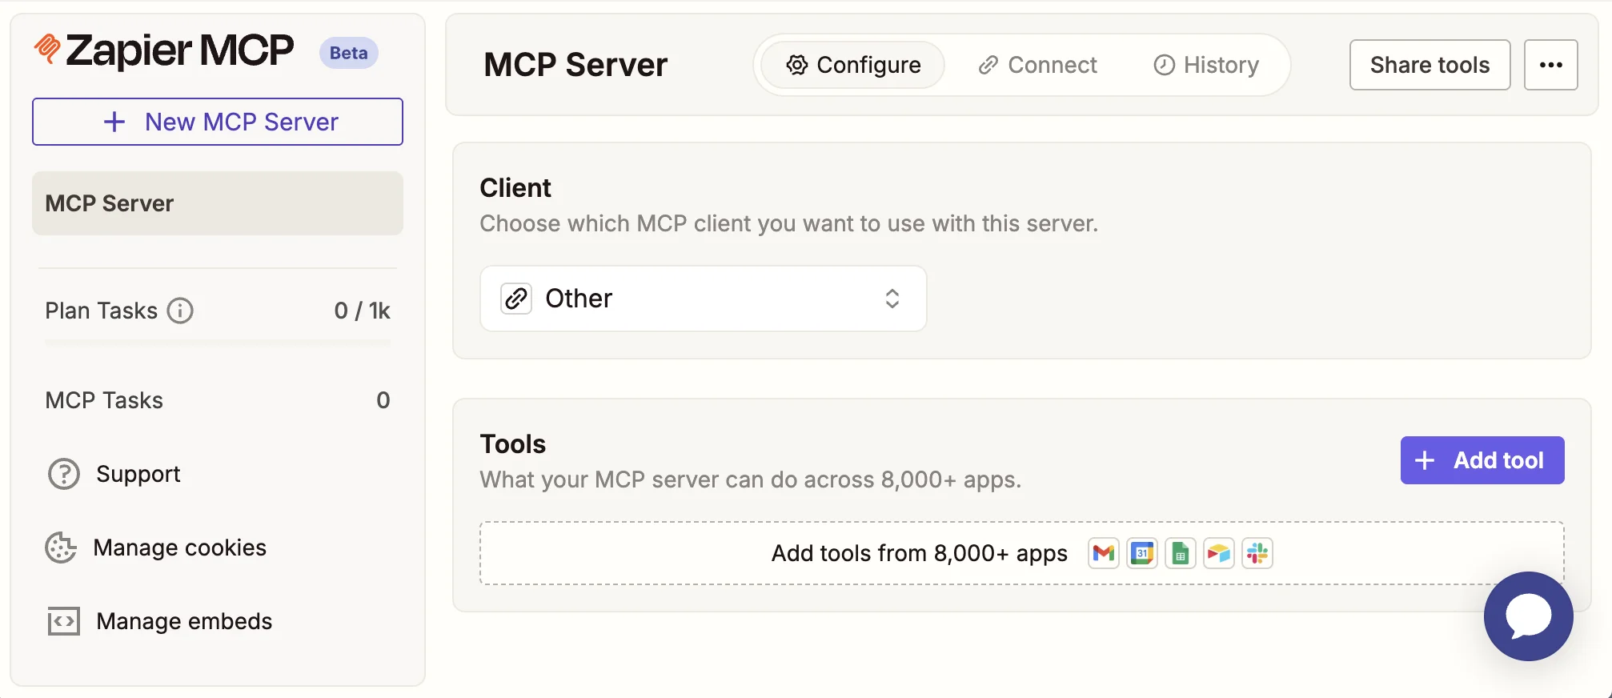Click the Add tools from 8,000+ apps area
This screenshot has height=698, width=1612.
(1022, 553)
